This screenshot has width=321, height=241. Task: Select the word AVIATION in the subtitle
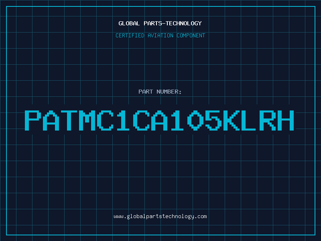(160, 35)
